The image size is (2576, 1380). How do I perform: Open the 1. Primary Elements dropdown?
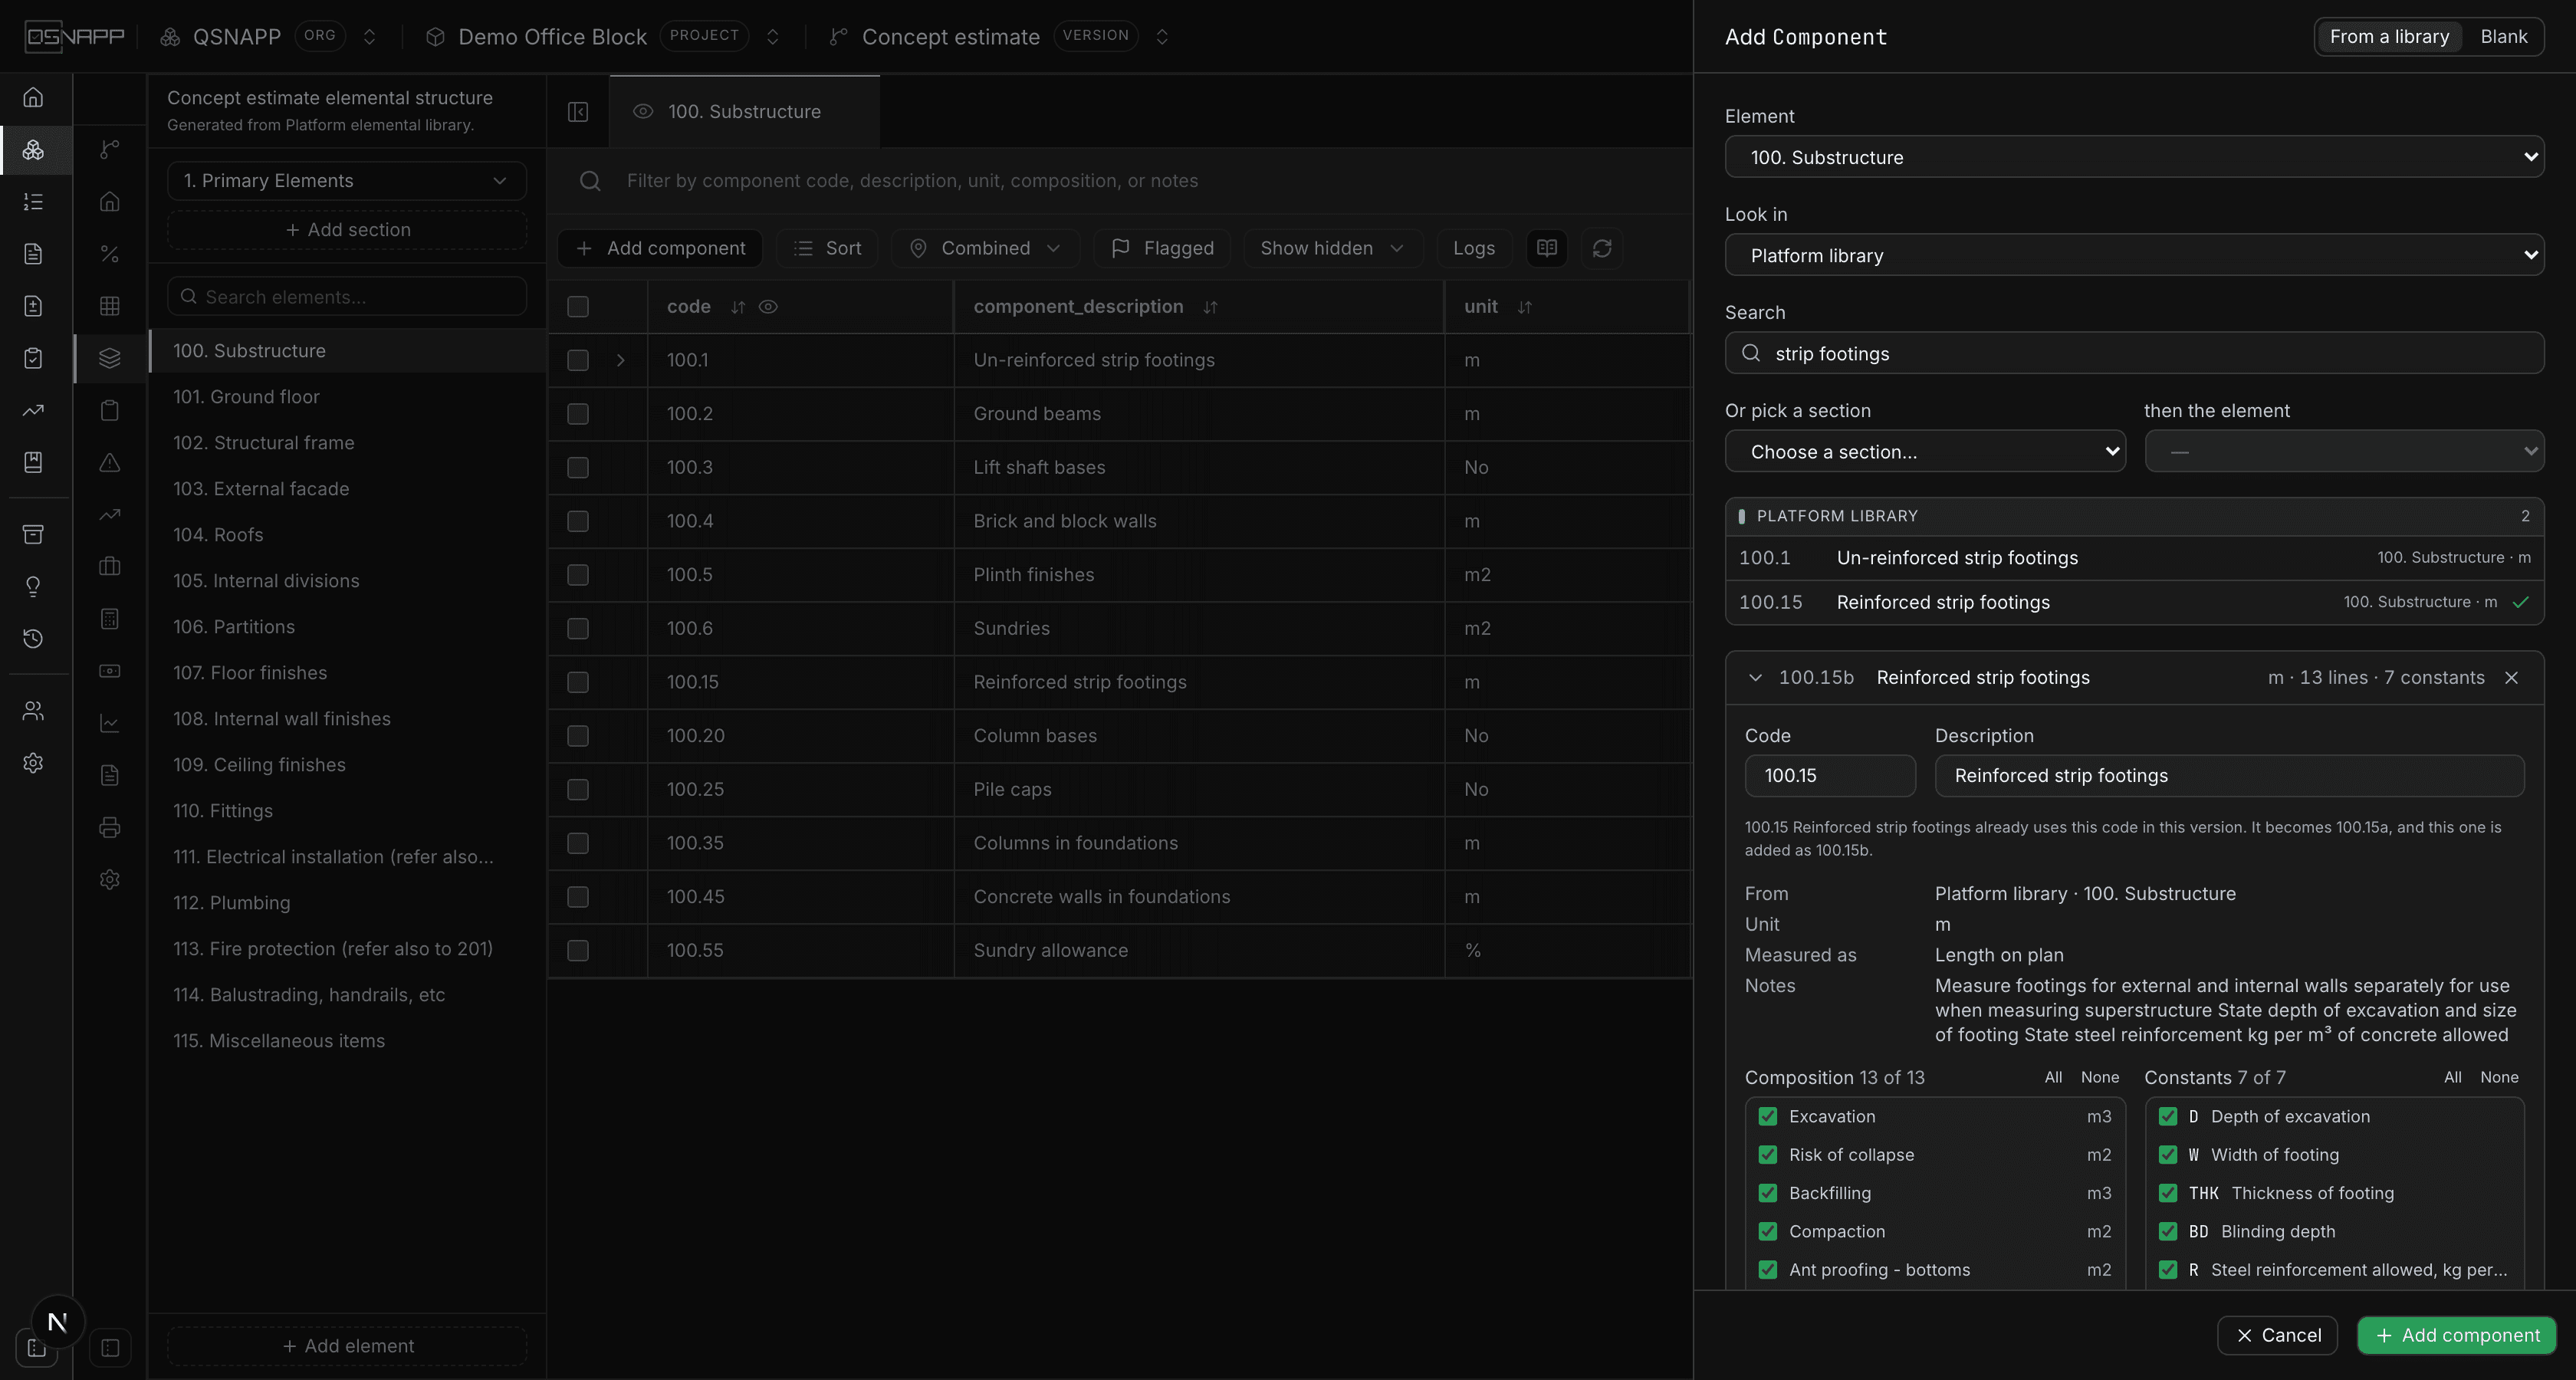pos(346,181)
